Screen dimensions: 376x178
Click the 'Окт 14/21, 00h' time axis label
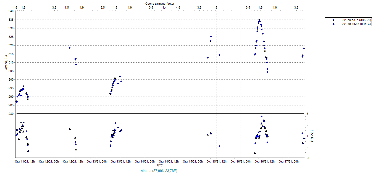tap(145, 161)
